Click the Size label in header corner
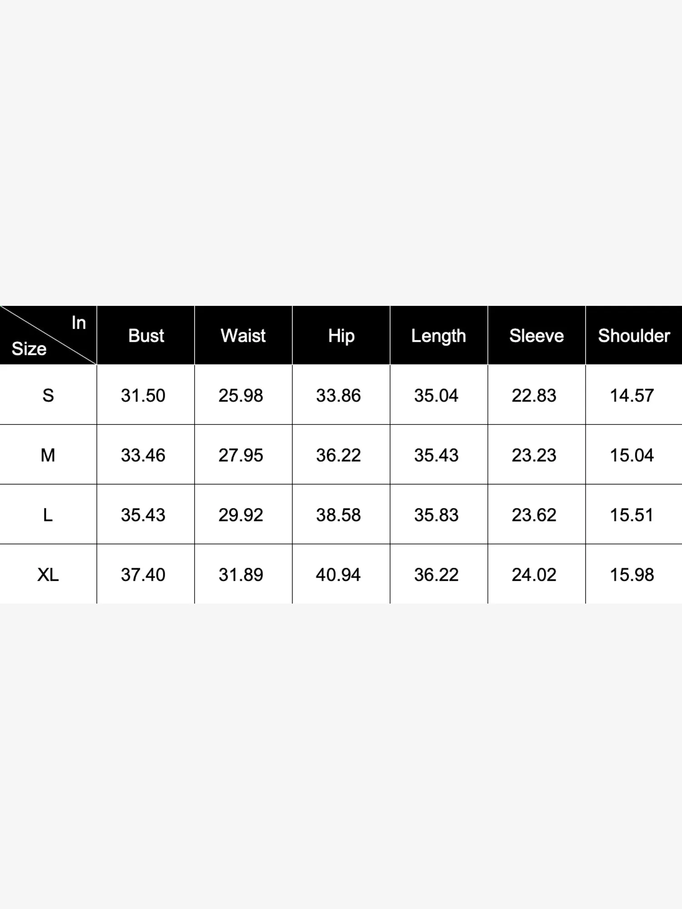The image size is (682, 909). pos(29,349)
